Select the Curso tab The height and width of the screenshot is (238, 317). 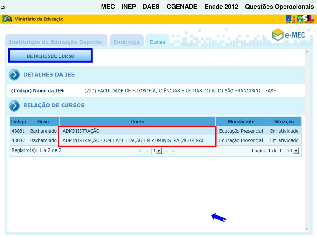click(157, 42)
